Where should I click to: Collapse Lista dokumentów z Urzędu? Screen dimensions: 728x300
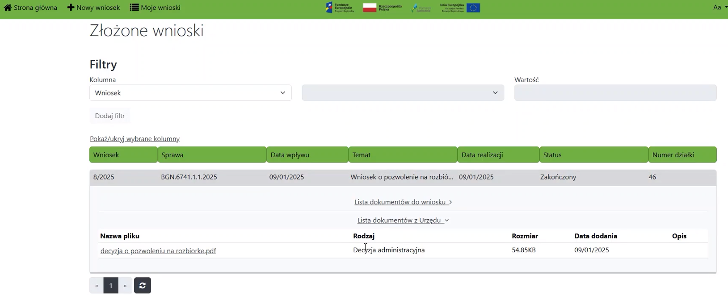(403, 221)
